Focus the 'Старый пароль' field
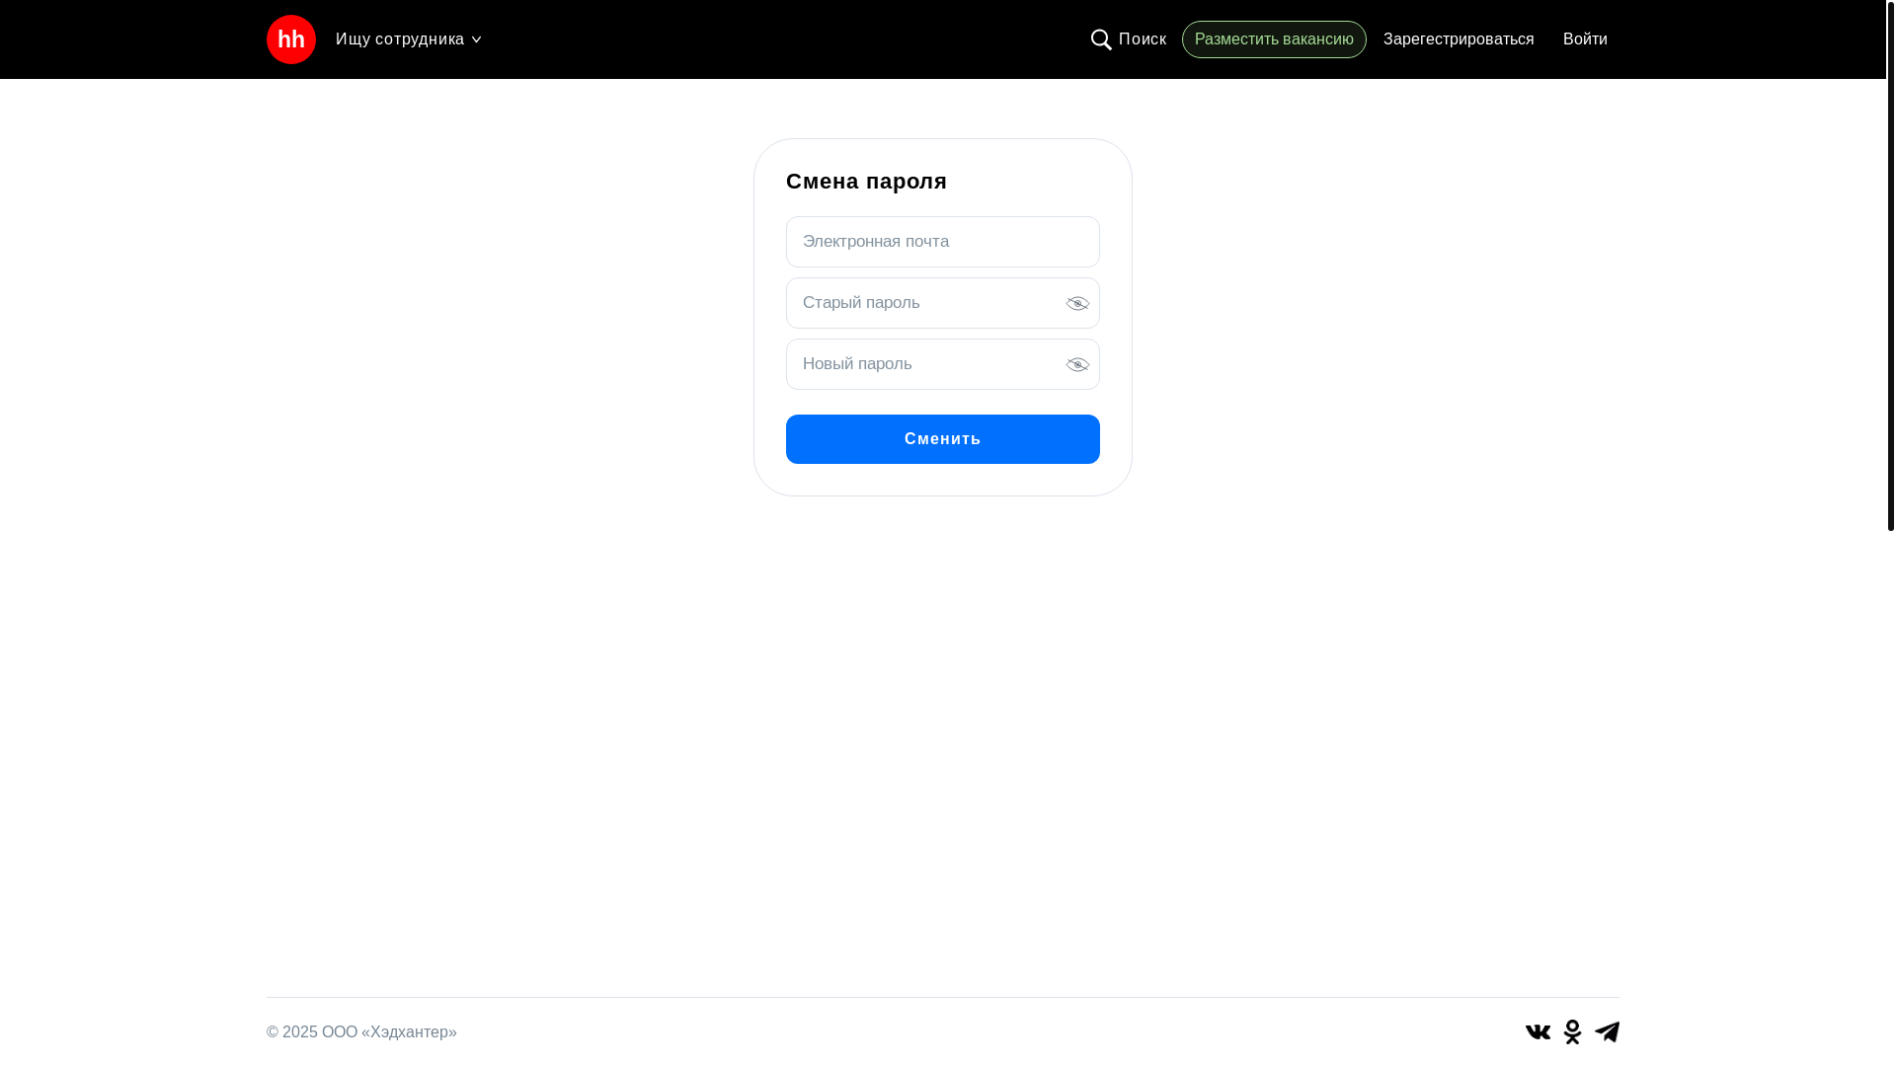Viewport: 1896px width, 1066px height. point(943,303)
